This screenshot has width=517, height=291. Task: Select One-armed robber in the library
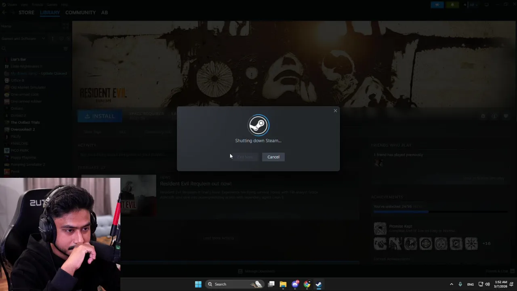pyautogui.click(x=26, y=101)
